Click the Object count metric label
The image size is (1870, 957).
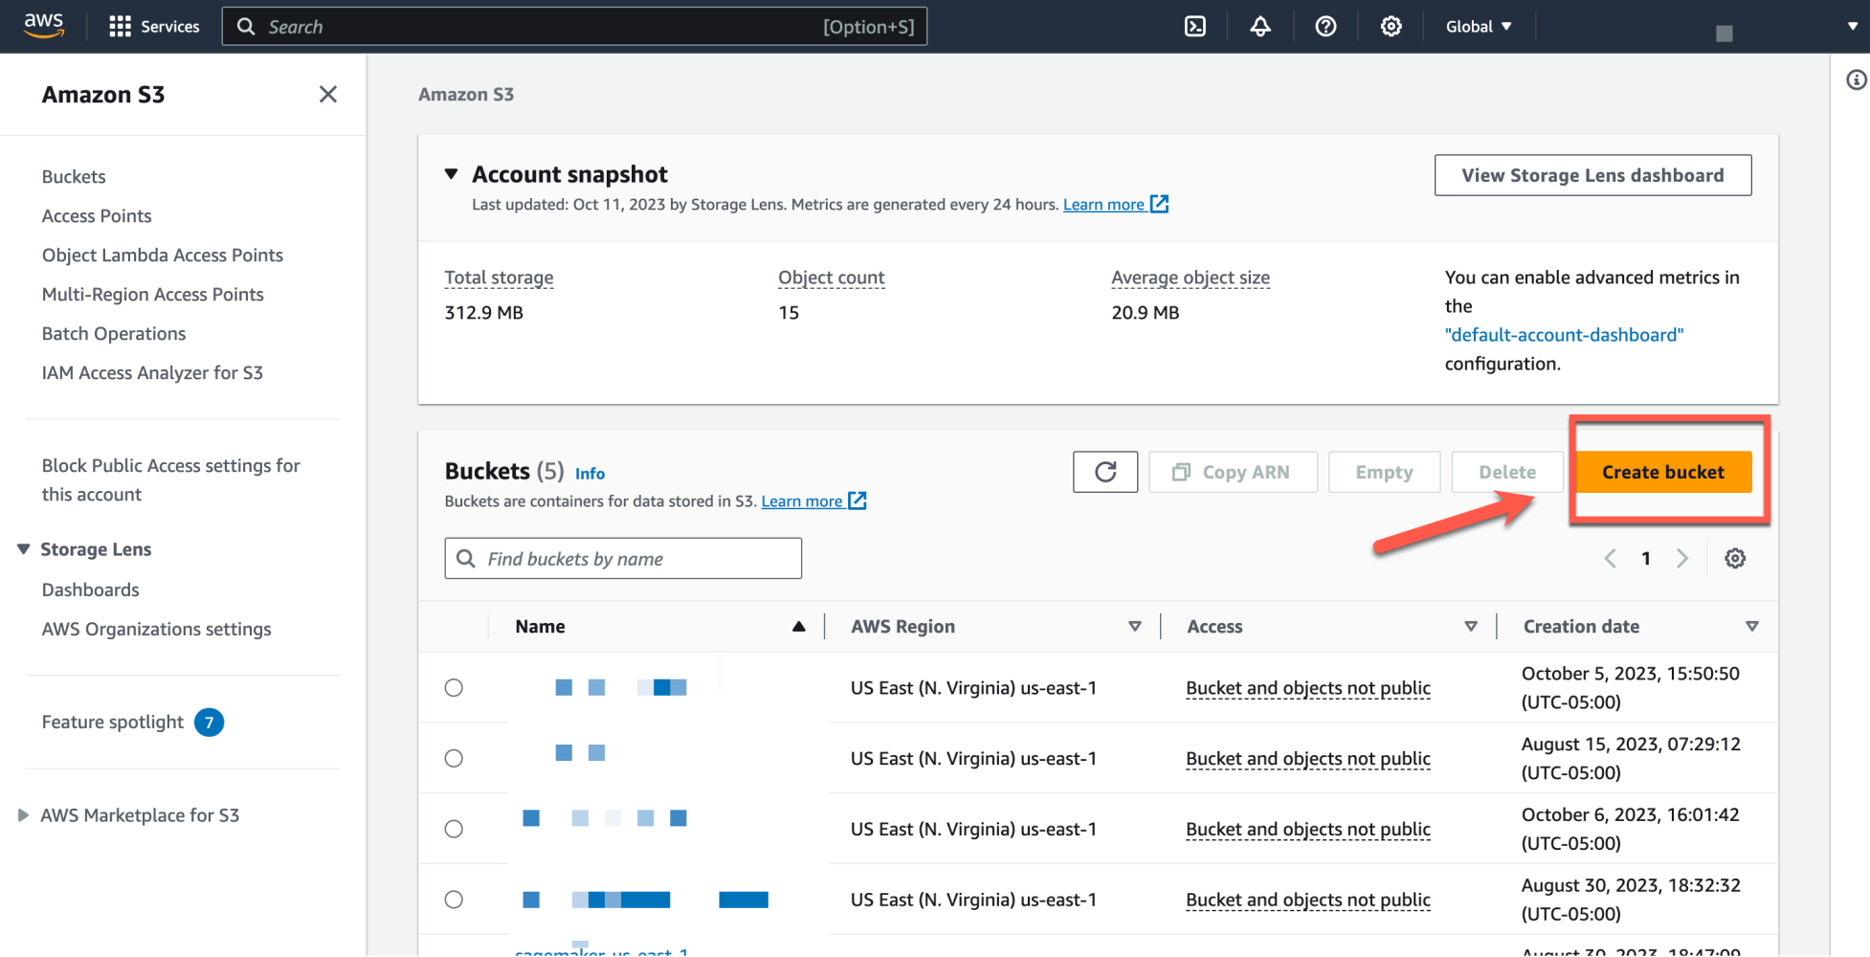831,278
